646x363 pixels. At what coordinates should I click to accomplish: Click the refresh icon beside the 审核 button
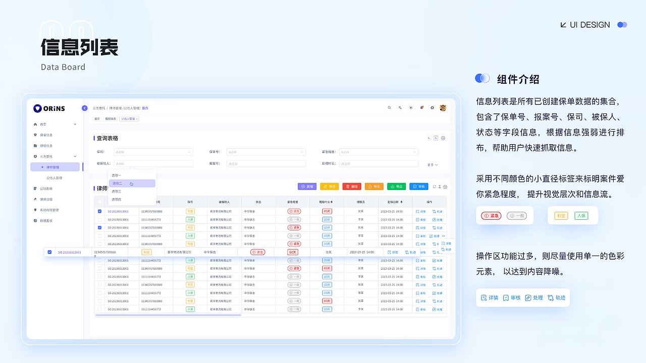click(x=435, y=187)
